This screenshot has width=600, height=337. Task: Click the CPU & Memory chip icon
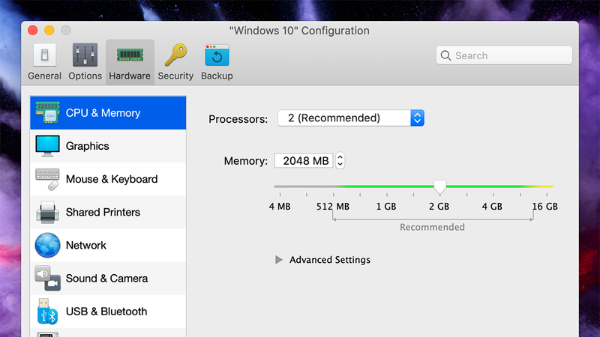click(47, 113)
